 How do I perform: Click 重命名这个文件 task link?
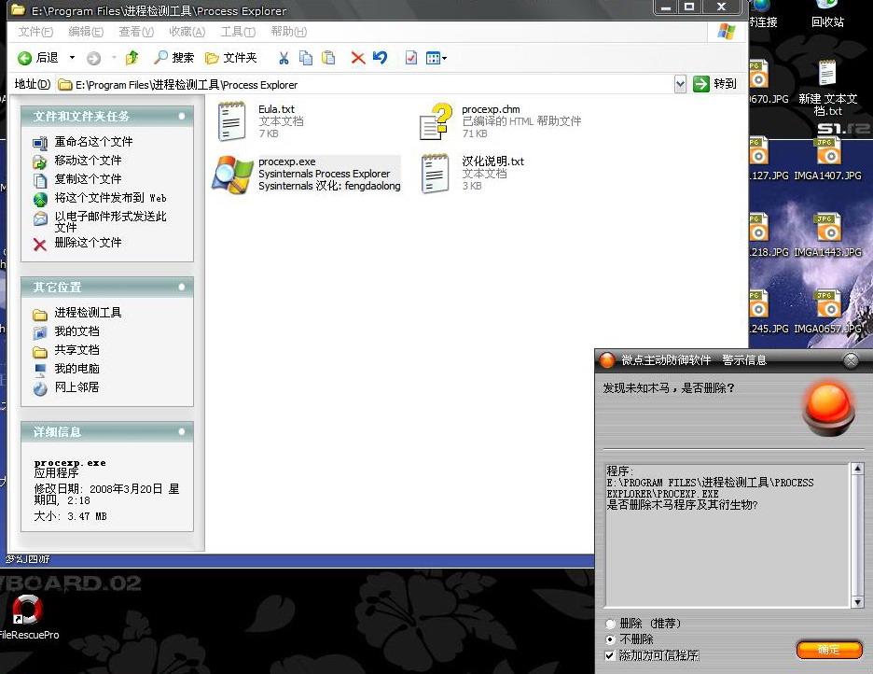click(93, 142)
